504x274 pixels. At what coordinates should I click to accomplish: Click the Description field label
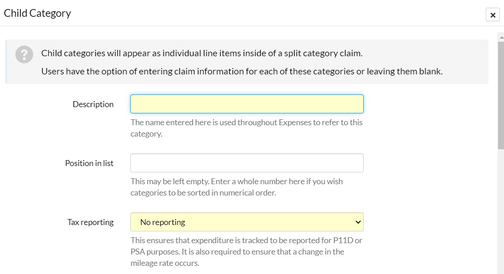click(93, 104)
